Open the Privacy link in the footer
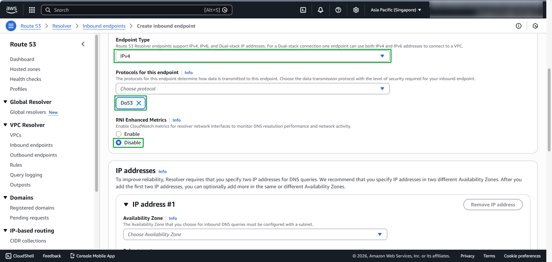This screenshot has width=552, height=262. (468, 256)
